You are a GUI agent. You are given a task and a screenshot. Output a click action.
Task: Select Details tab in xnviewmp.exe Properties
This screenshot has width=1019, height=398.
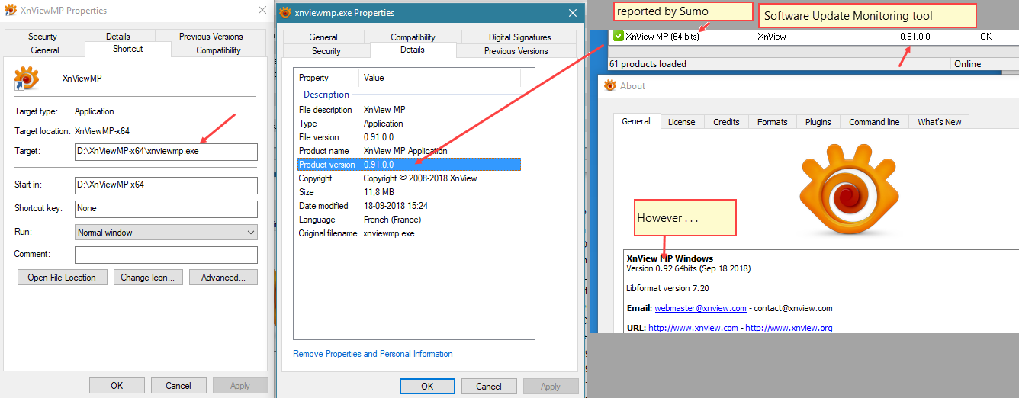coord(413,50)
